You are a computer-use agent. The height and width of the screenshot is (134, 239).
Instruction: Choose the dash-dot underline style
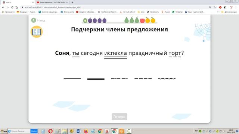pos(119,78)
